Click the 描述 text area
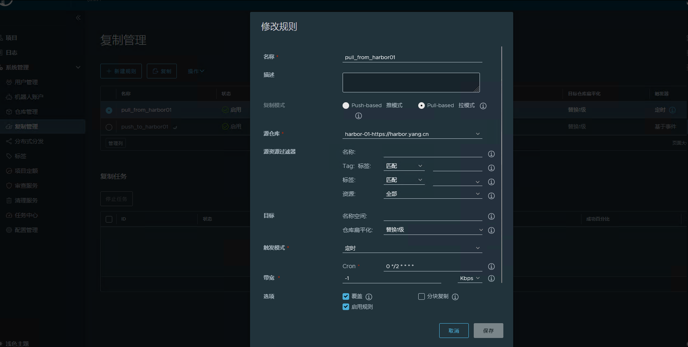Viewport: 688px width, 347px height. click(x=411, y=83)
